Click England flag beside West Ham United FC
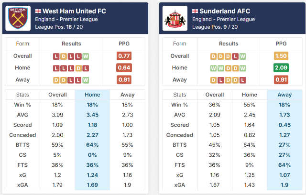Viewport: 306px width, 195px height. pyautogui.click(x=38, y=11)
